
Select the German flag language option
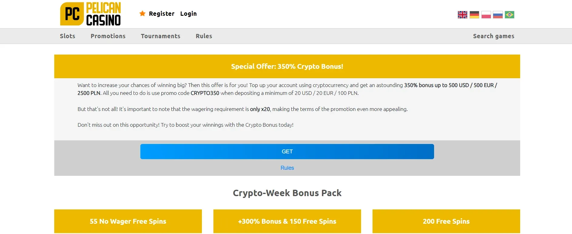click(x=474, y=15)
